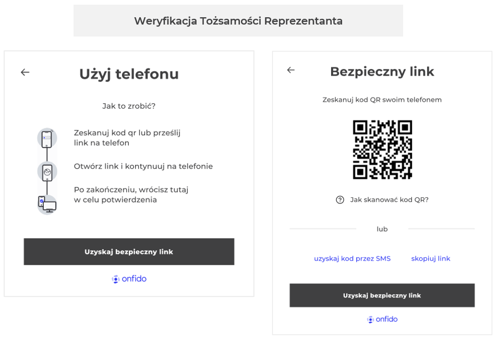Screen dimensions: 497x340
Task: Click the Użyj telefonu heading
Action: 129,74
